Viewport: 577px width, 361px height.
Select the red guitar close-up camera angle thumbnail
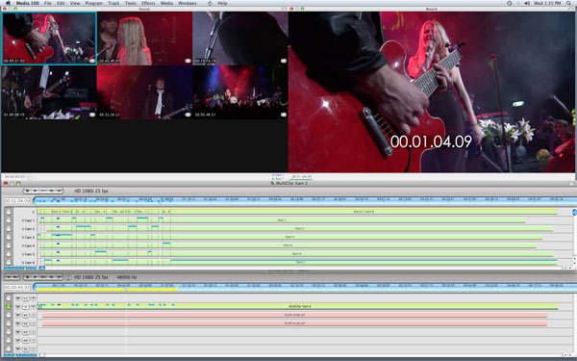(49, 39)
